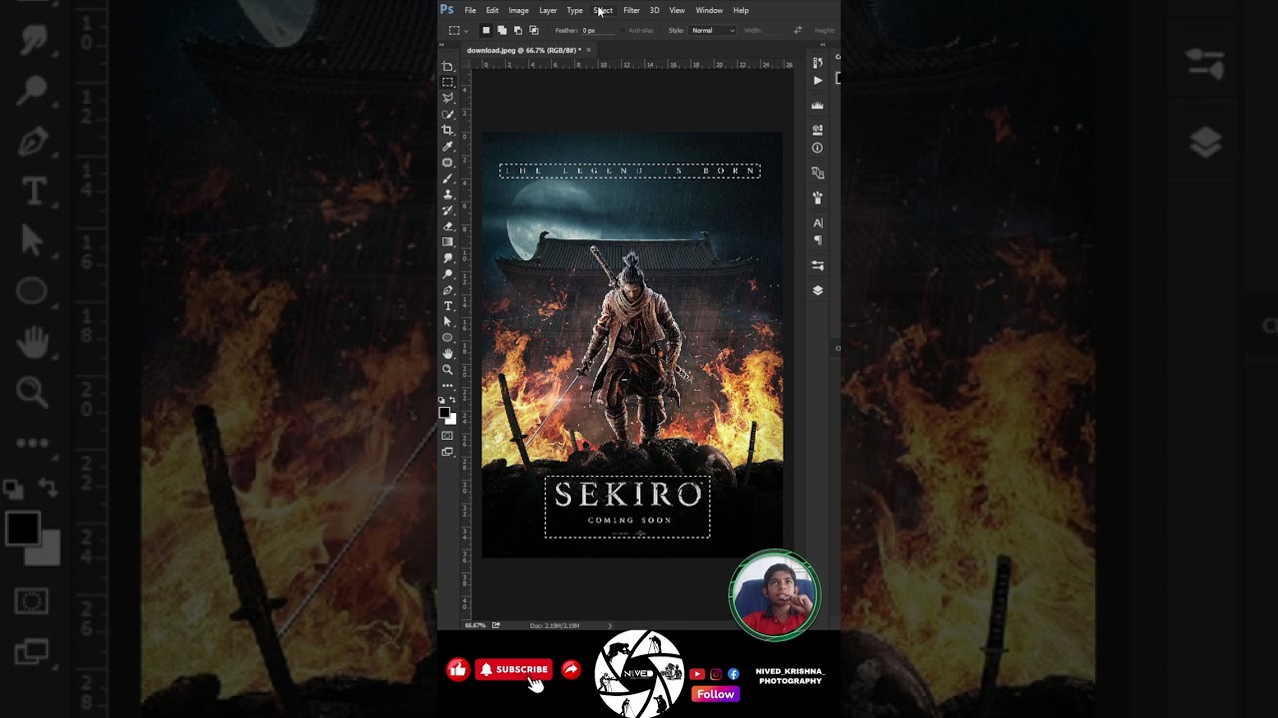
Task: Open the Properties panel icon
Action: pos(818,130)
